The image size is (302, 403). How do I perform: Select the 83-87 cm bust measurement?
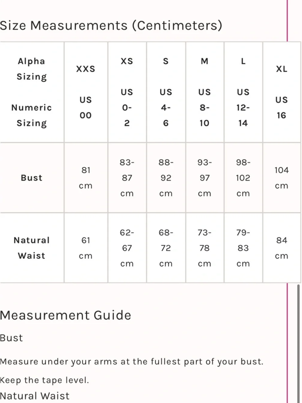pos(127,178)
